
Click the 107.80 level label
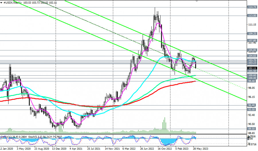pos(252,41)
